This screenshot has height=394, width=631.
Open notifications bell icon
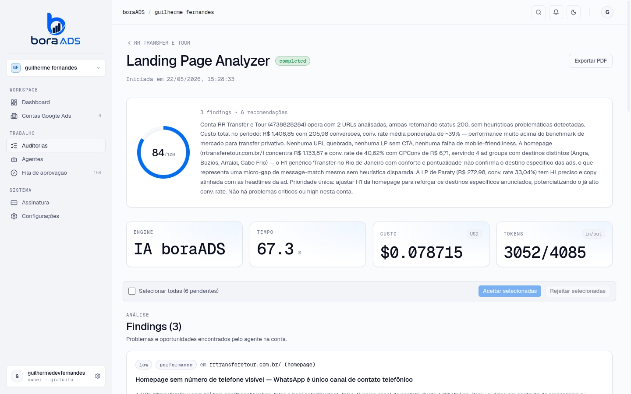556,12
